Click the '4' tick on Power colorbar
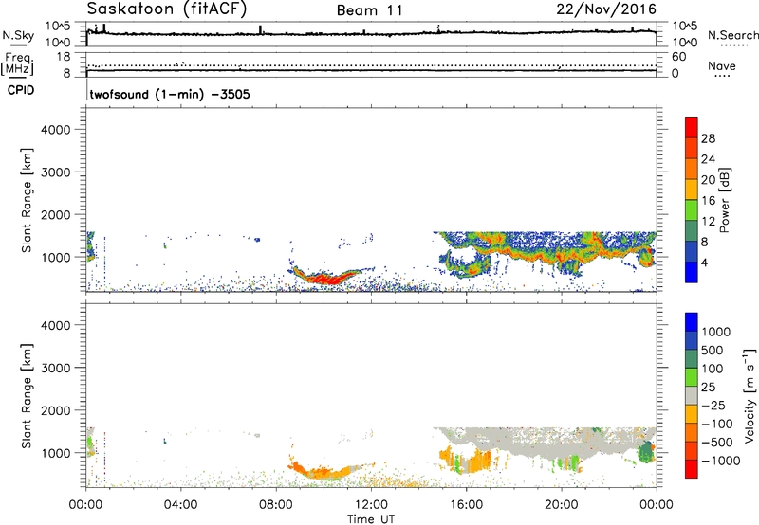Image resolution: width=759 pixels, height=525 pixels. [x=704, y=262]
